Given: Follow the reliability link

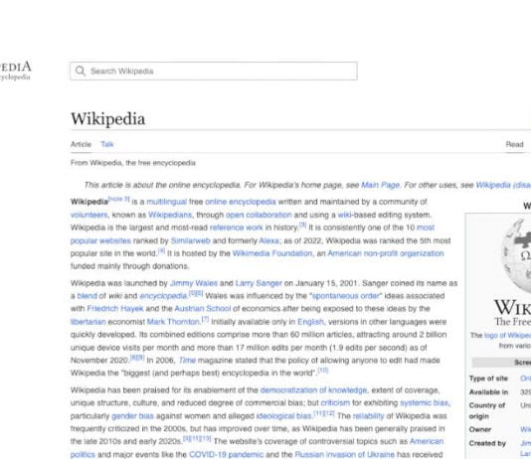Looking at the screenshot, I should 369,416.
